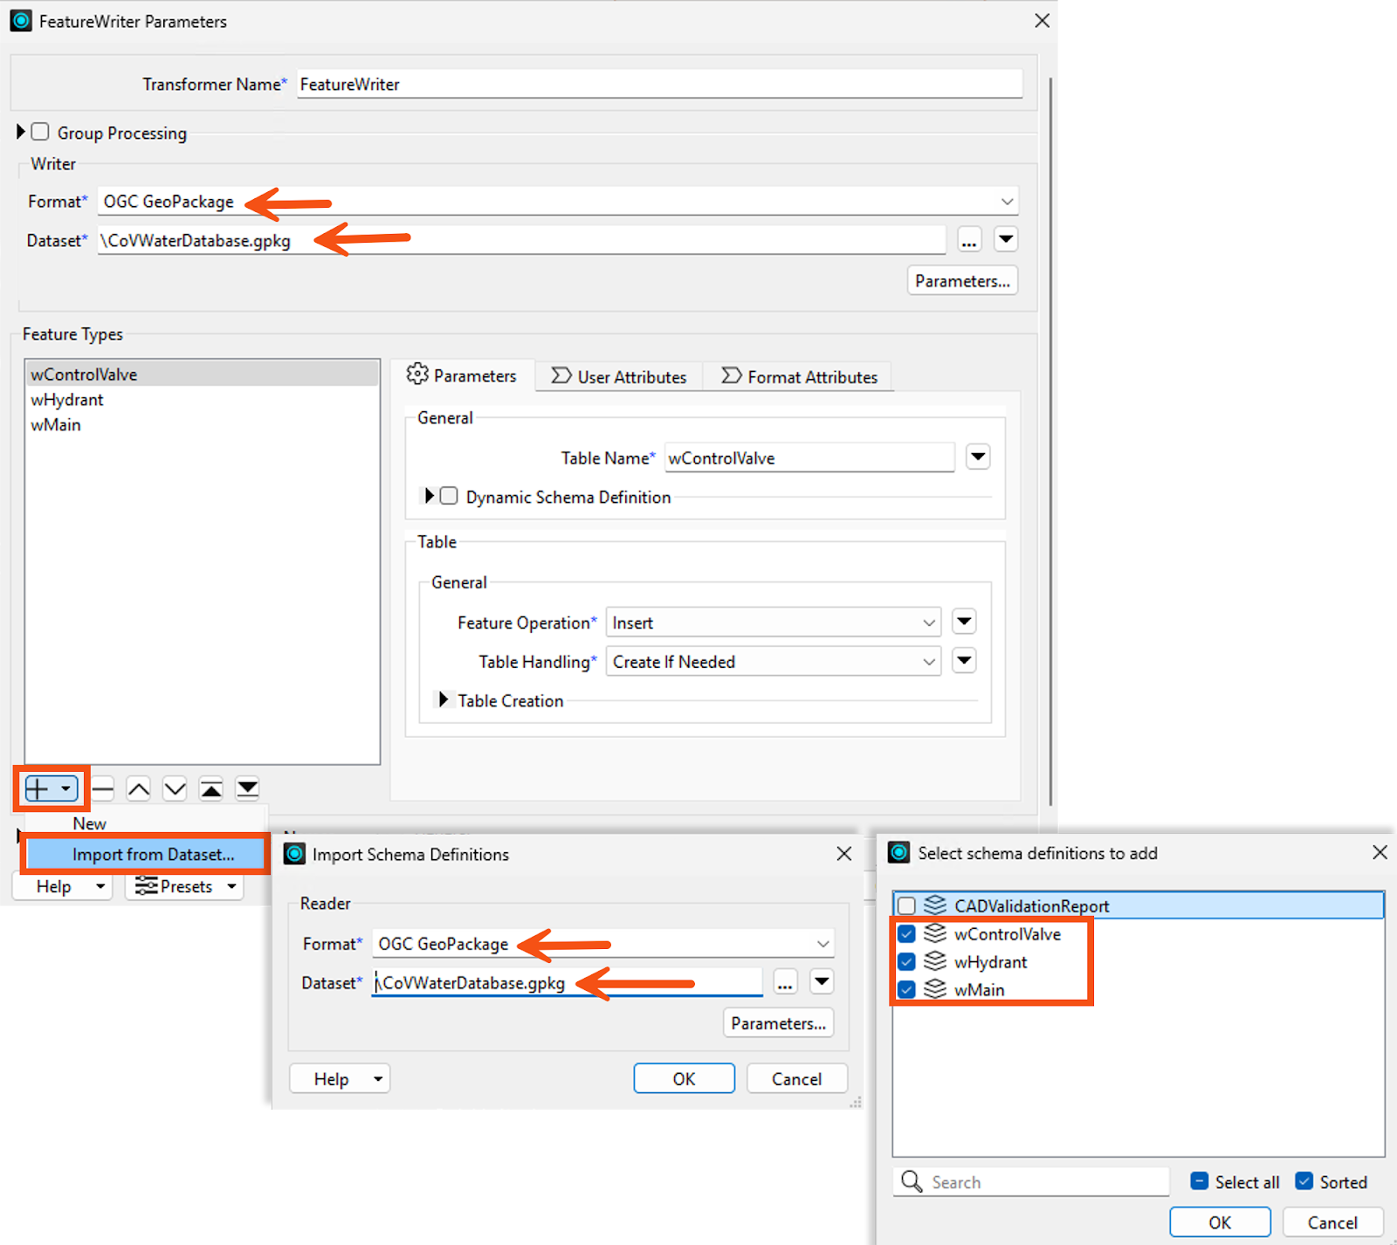The image size is (1397, 1245).
Task: Move the feature type to the bottom
Action: click(x=247, y=788)
